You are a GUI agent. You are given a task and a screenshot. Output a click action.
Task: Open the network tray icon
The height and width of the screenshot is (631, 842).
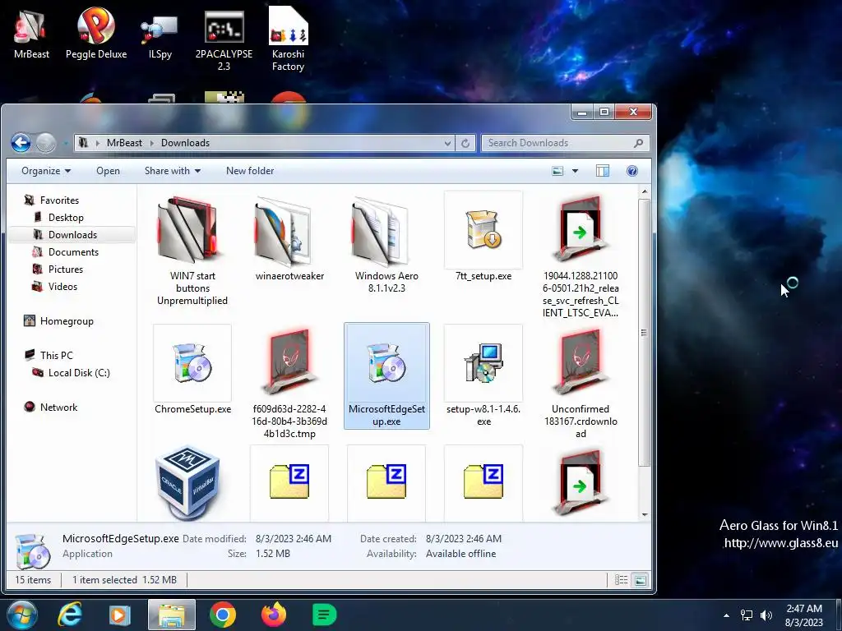click(747, 615)
